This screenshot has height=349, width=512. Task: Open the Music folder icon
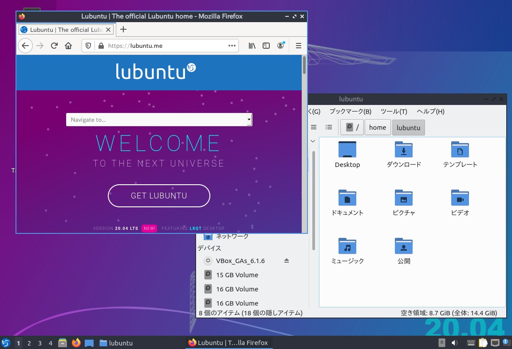click(x=347, y=246)
